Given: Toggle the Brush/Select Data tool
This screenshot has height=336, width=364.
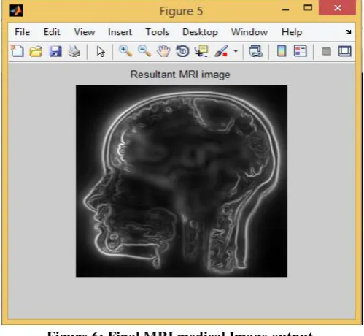Looking at the screenshot, I should (x=221, y=51).
